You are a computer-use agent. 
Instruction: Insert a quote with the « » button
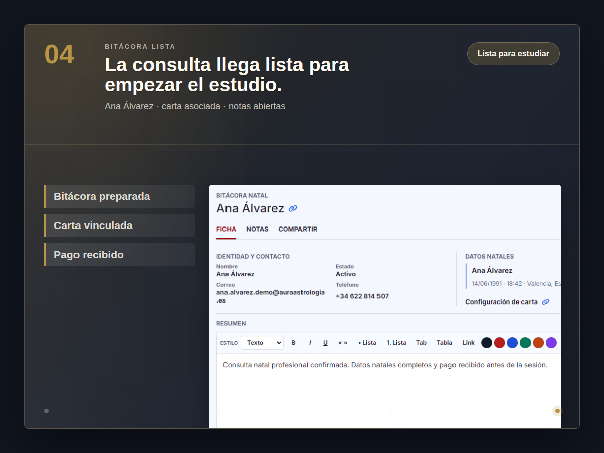tap(343, 343)
